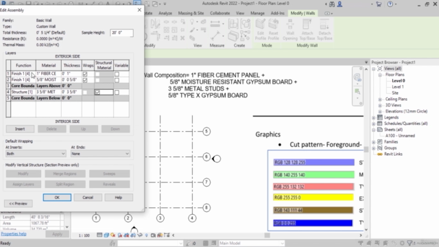
Task: Toggle Variable checkbox for 1" FIBER CE layer
Action: click(117, 74)
